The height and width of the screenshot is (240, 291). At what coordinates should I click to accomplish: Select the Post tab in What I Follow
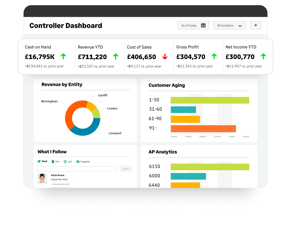point(42,161)
